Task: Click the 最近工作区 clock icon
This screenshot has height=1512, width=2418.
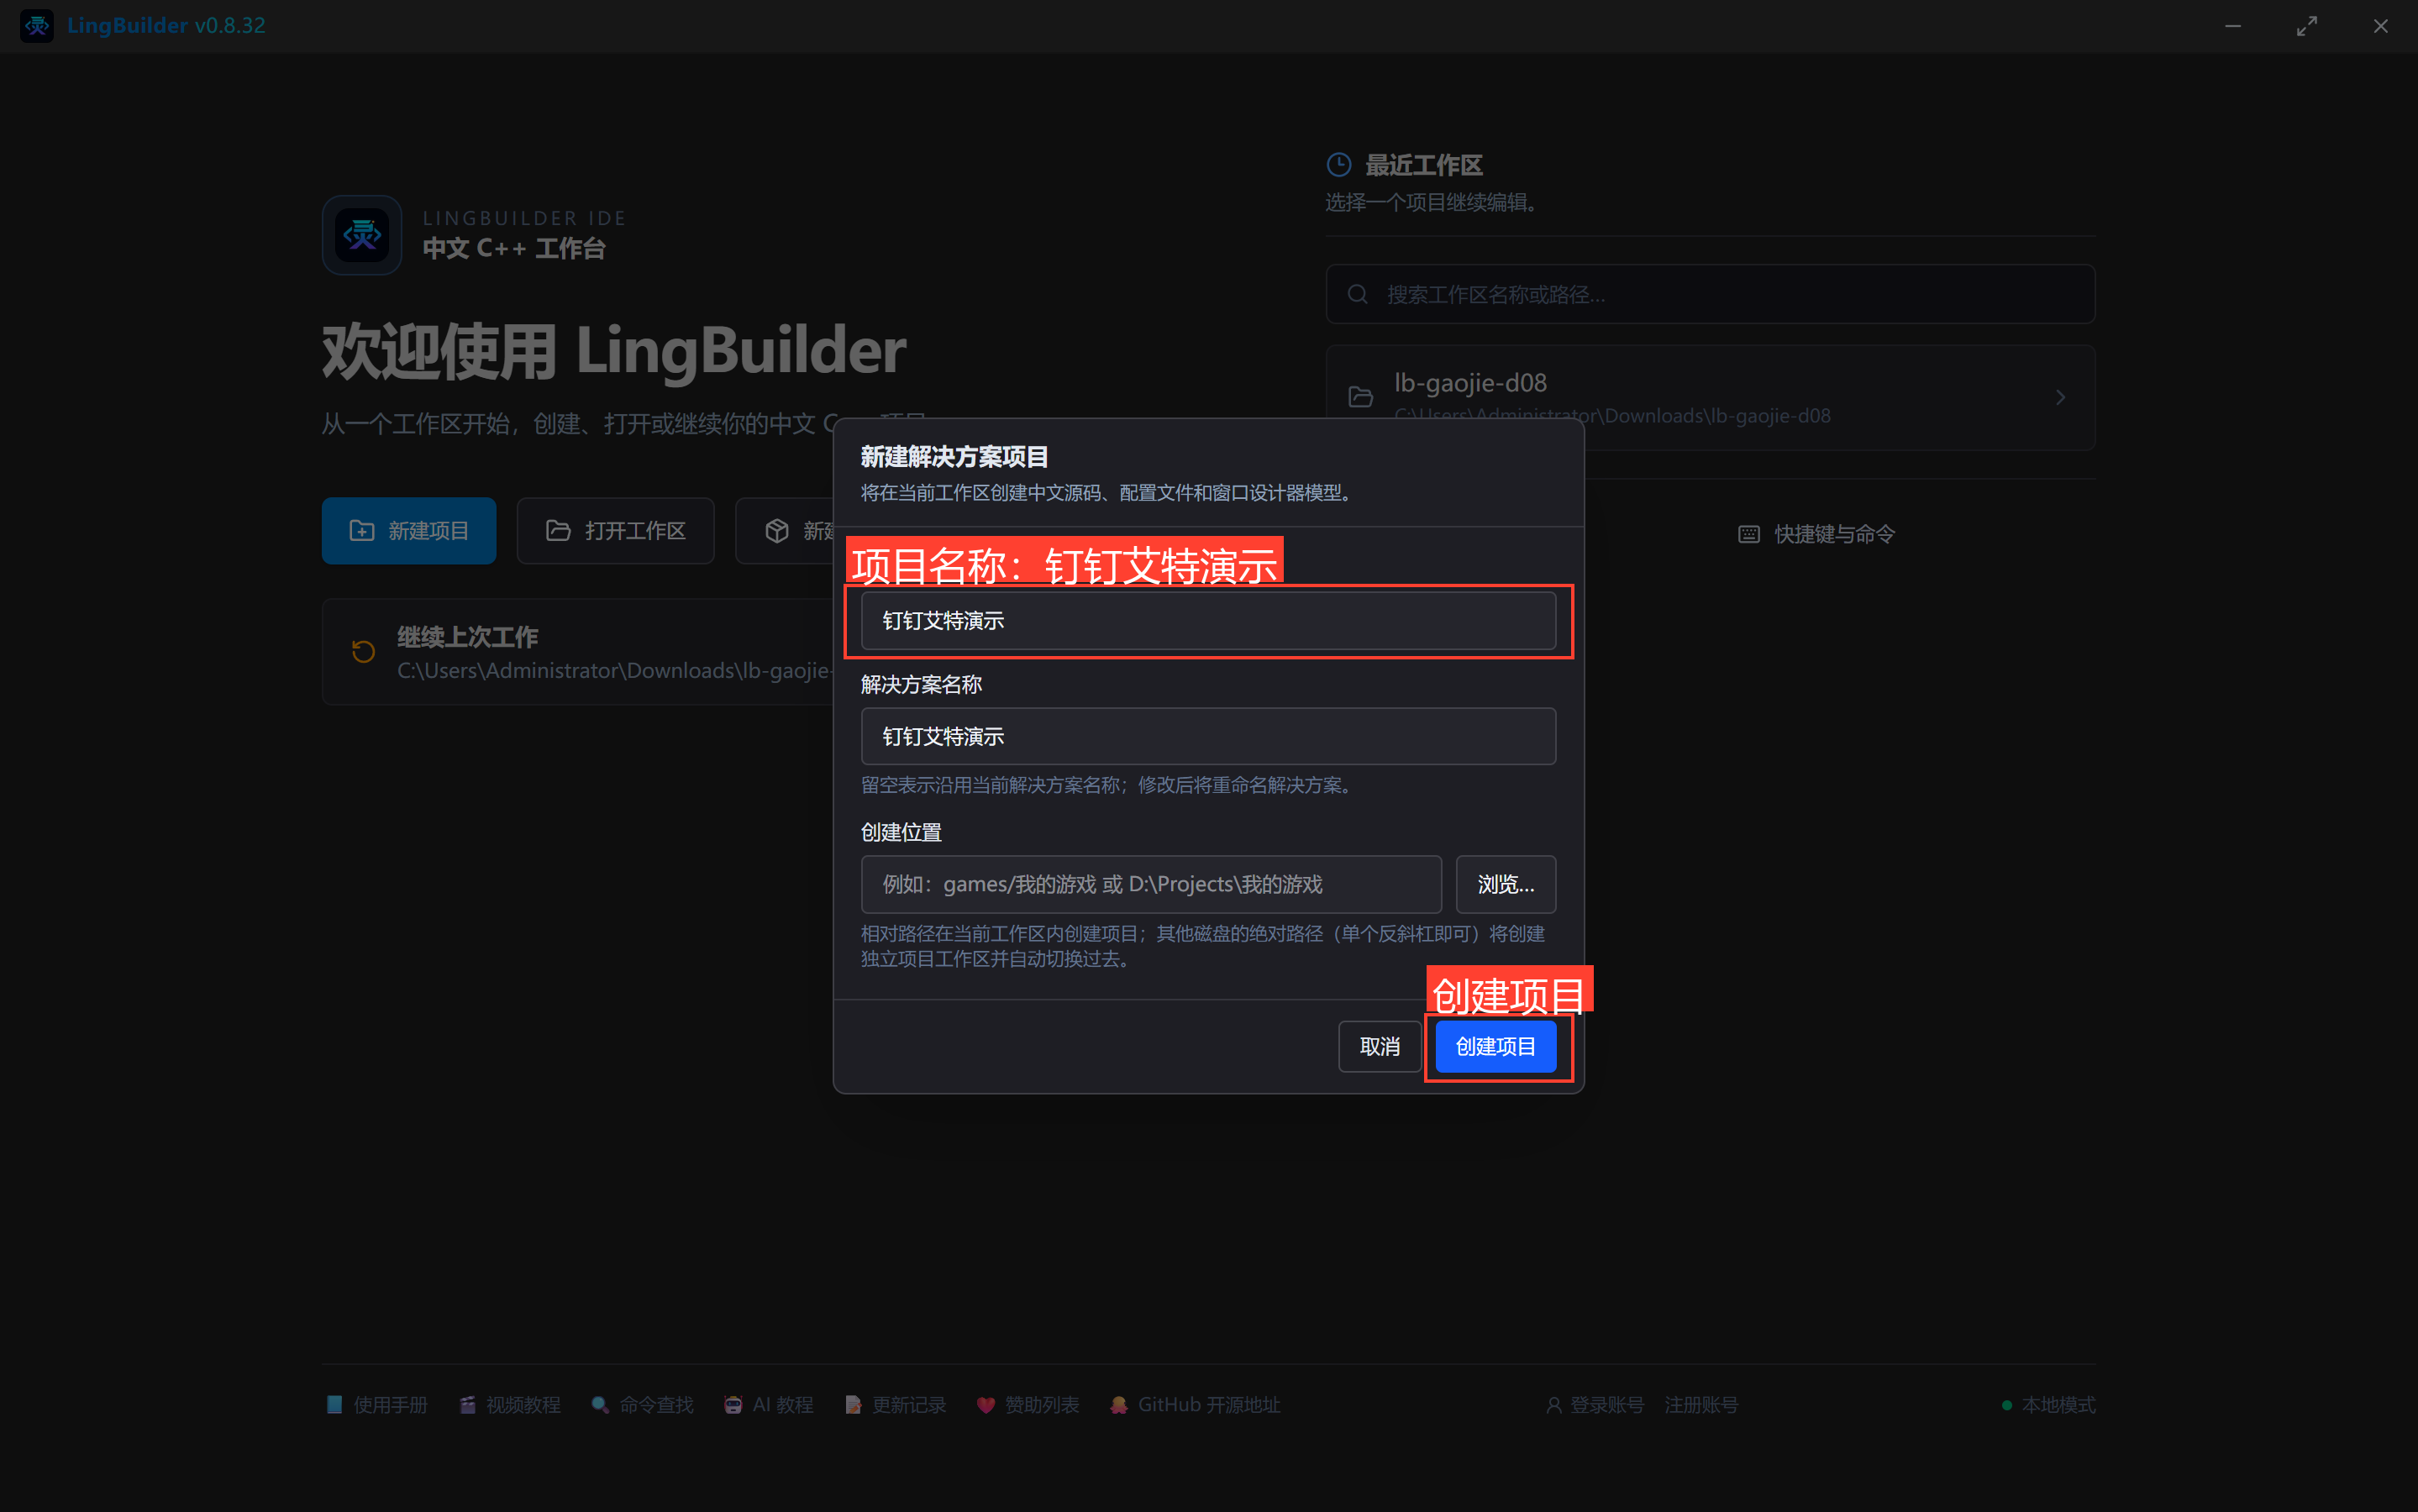Action: click(1339, 165)
